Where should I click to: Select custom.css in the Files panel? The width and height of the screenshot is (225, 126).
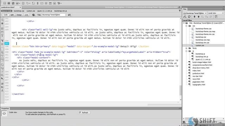click(200, 45)
